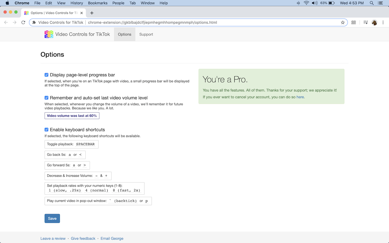Open the Edit menu
Viewport: 389px width, 243px height.
(x=49, y=3)
